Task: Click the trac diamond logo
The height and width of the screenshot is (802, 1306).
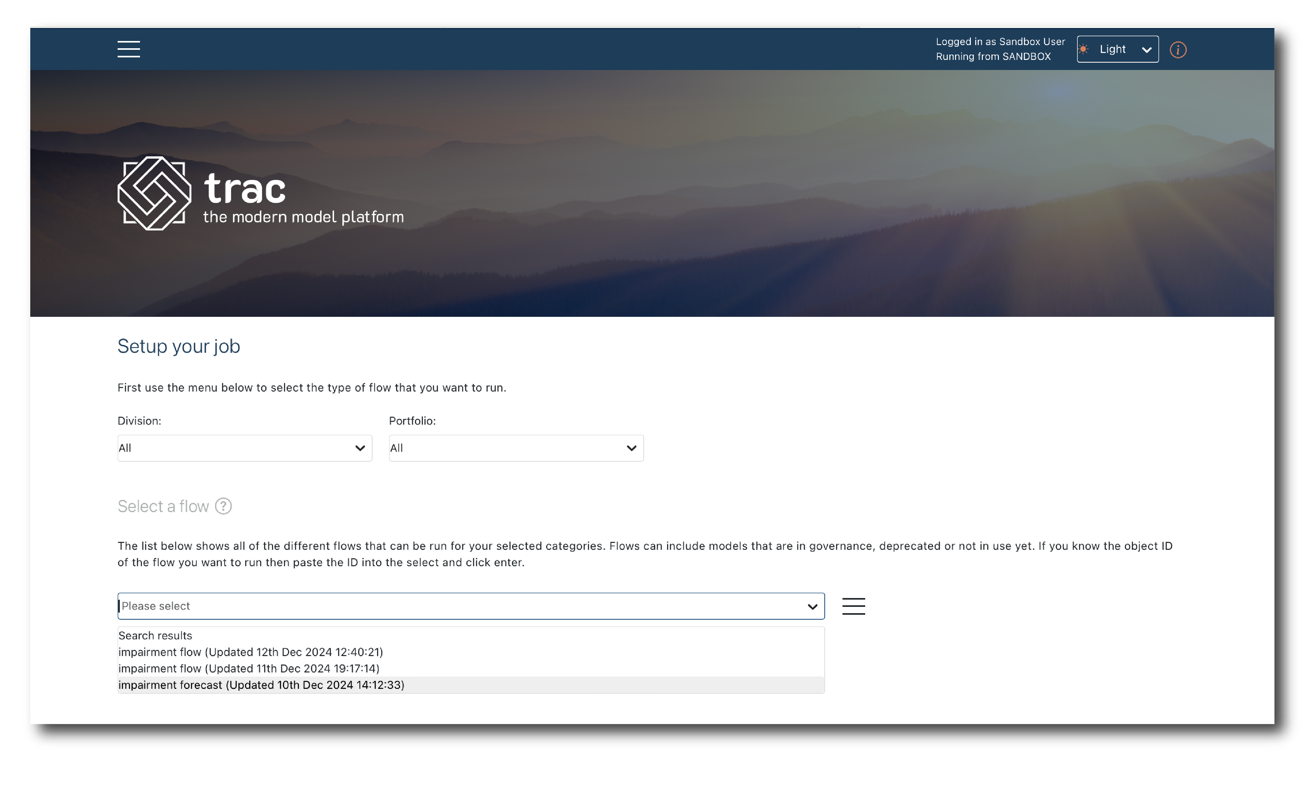Action: point(154,193)
